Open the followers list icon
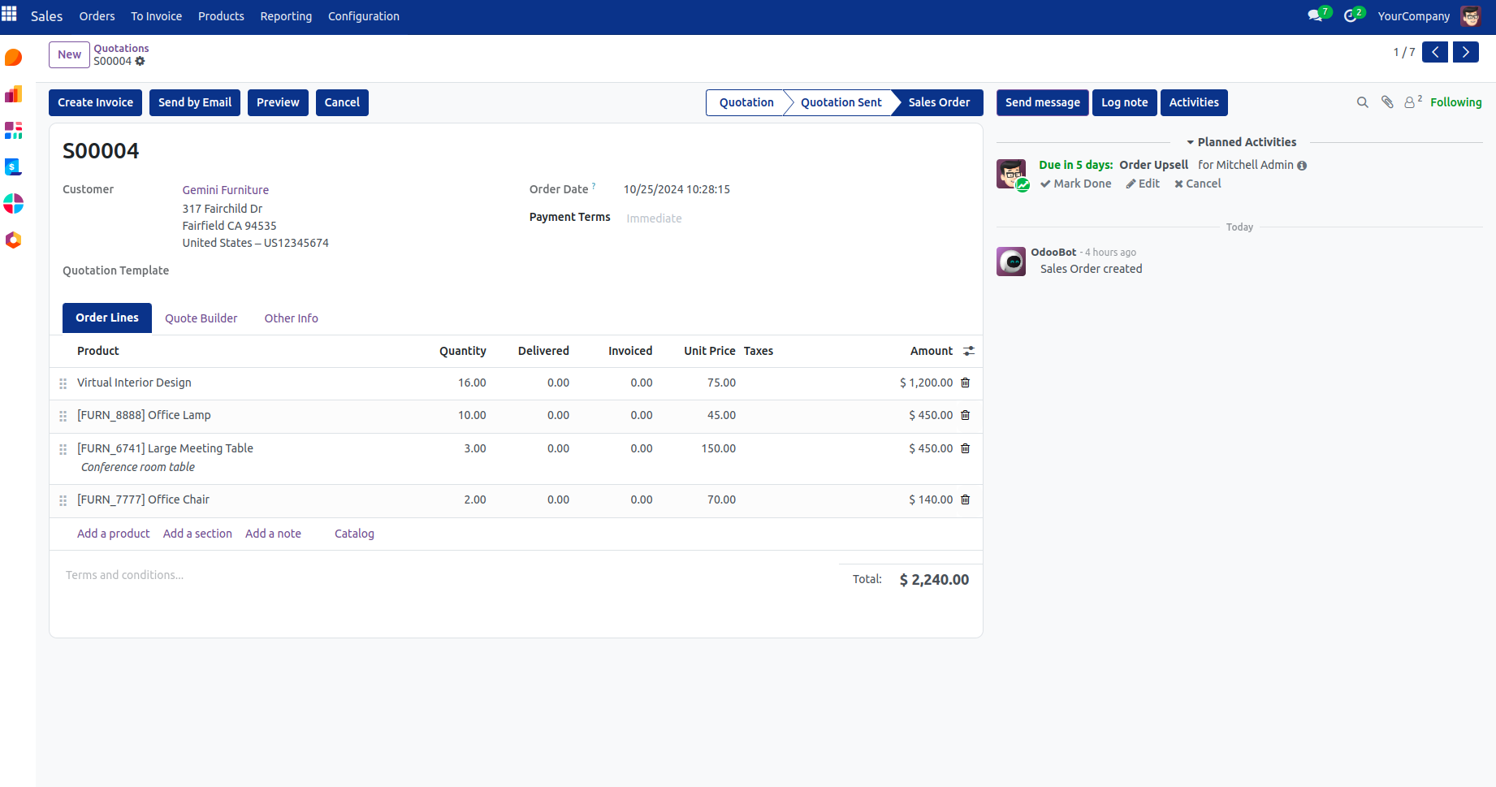This screenshot has height=787, width=1496. click(x=1412, y=102)
